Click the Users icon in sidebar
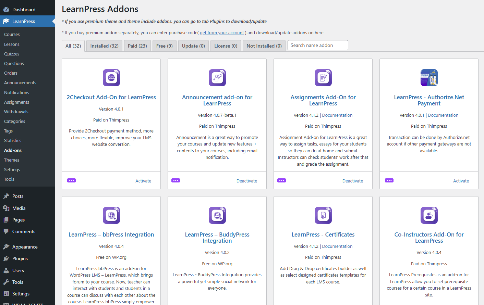484x305 pixels. (6, 270)
